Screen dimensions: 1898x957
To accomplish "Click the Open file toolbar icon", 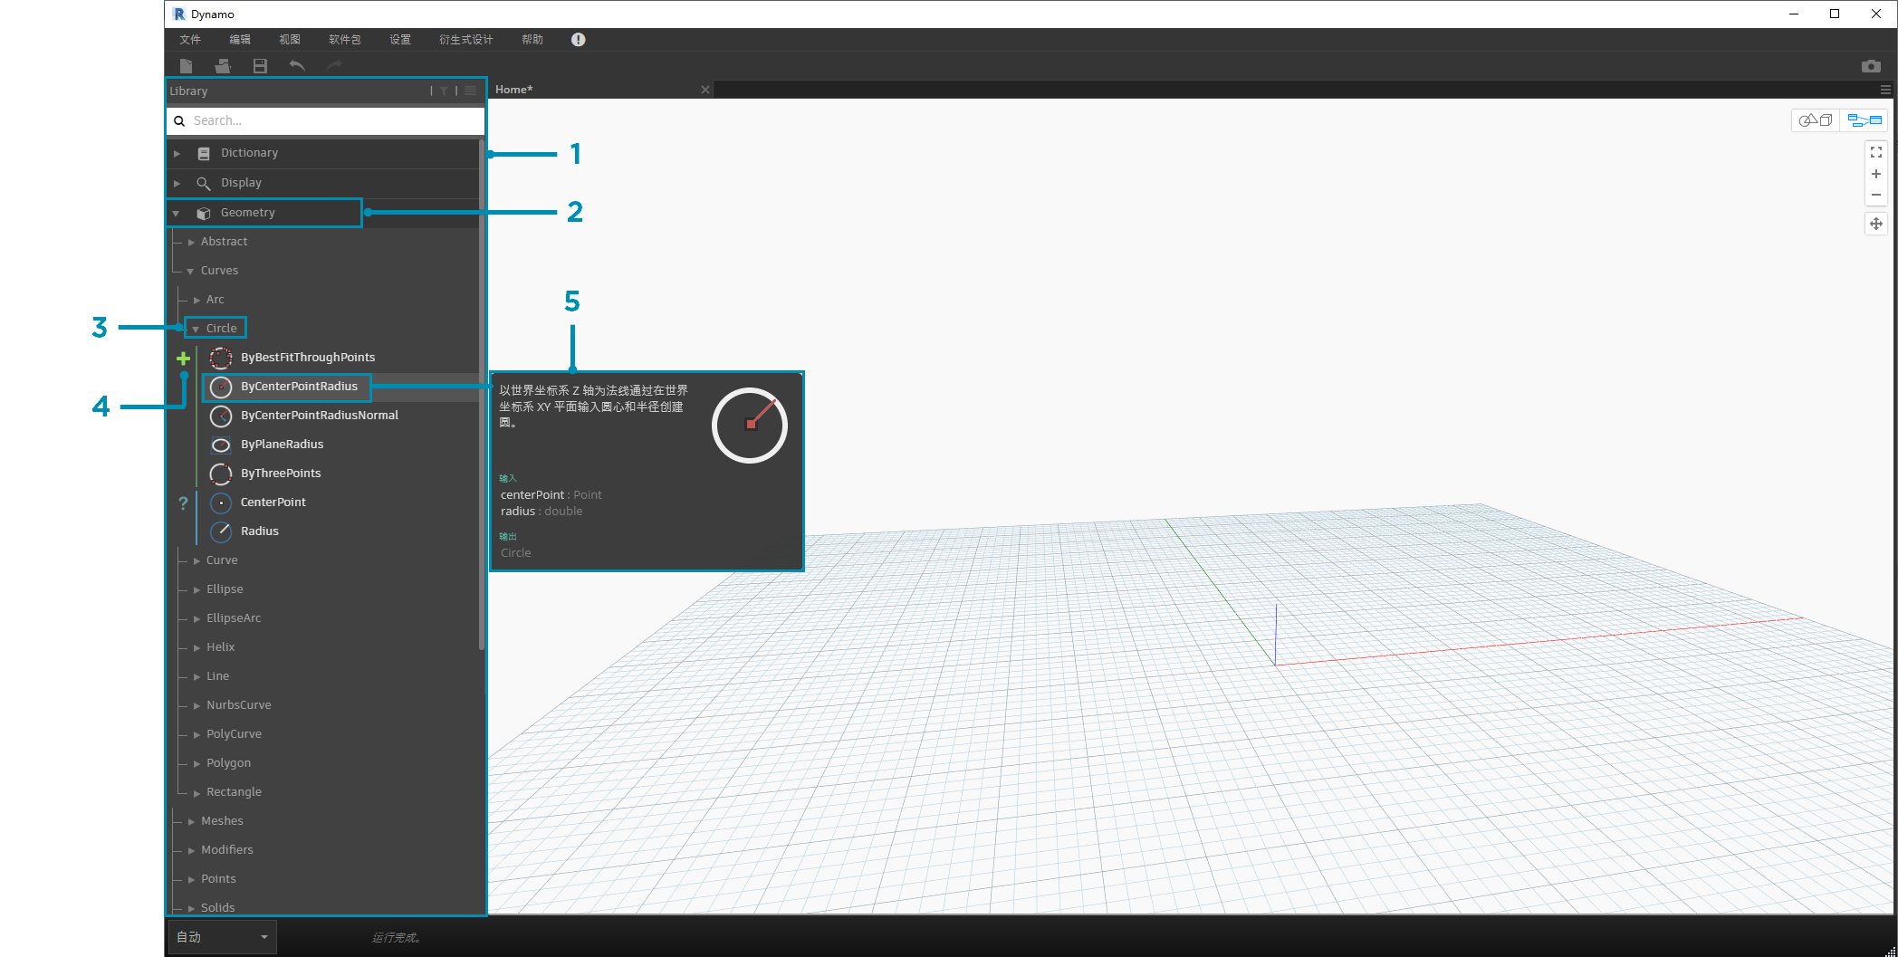I will 223,66.
